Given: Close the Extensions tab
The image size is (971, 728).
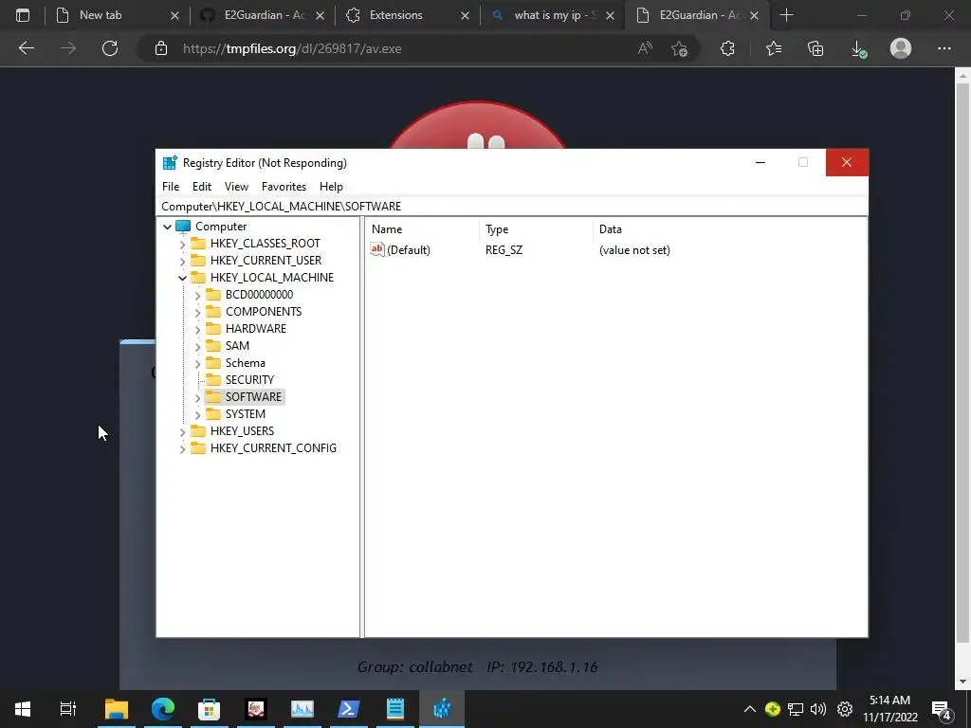Looking at the screenshot, I should [465, 15].
